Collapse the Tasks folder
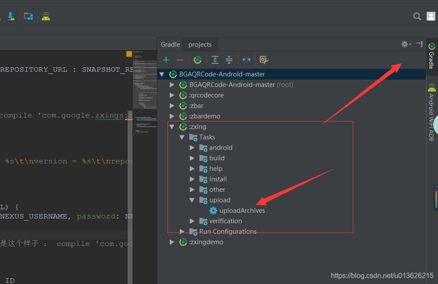Image resolution: width=438 pixels, height=284 pixels. click(x=182, y=137)
